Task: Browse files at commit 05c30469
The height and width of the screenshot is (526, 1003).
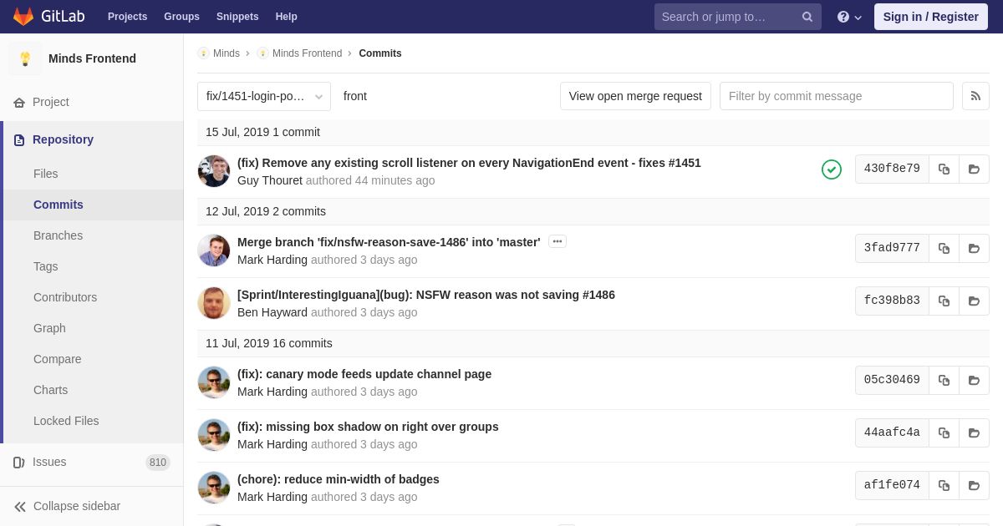Action: pos(974,380)
